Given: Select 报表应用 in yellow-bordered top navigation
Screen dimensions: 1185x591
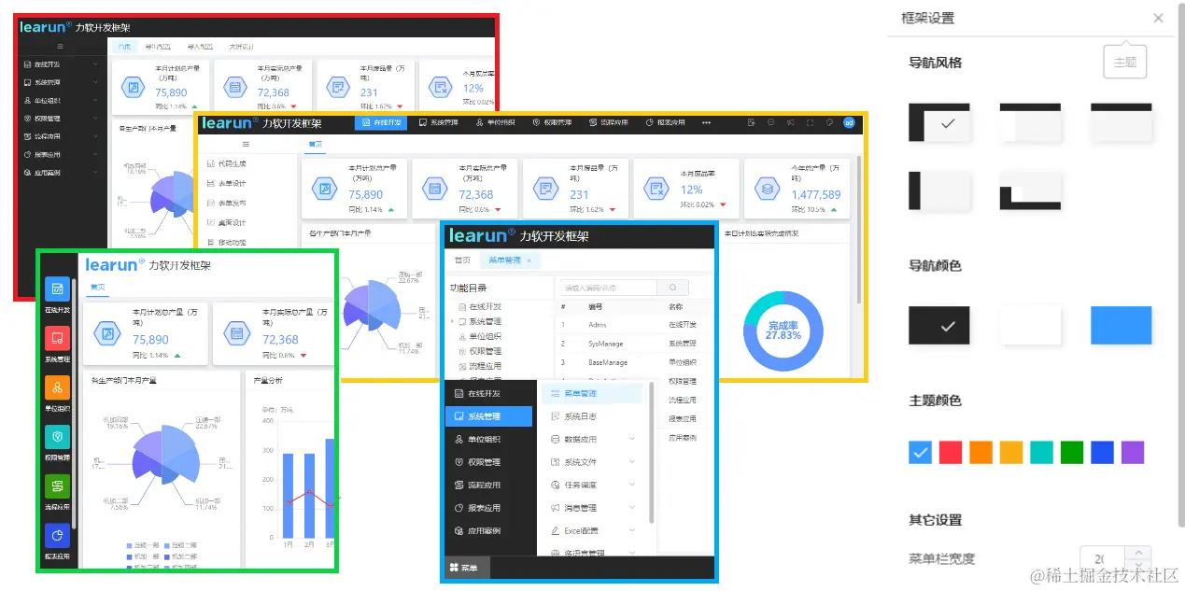Looking at the screenshot, I should [665, 122].
